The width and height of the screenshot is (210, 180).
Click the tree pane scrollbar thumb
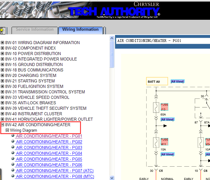[x=112, y=54]
